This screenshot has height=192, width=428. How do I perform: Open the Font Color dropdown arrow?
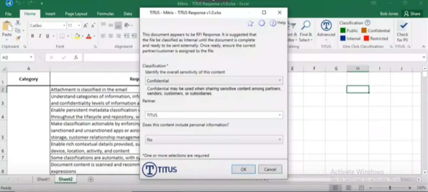point(93,36)
